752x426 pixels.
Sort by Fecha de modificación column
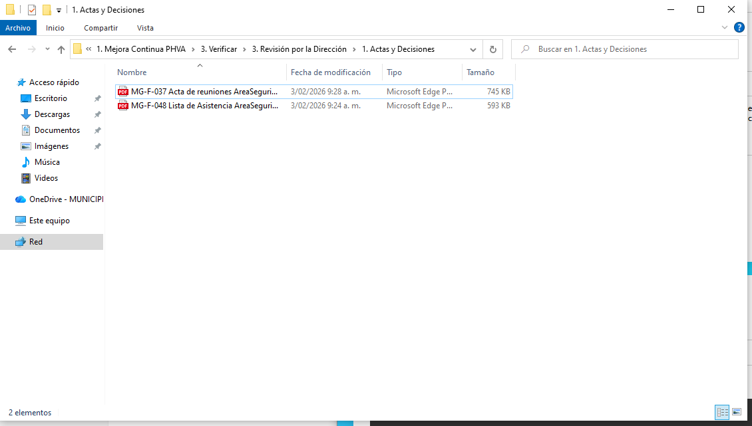point(331,72)
